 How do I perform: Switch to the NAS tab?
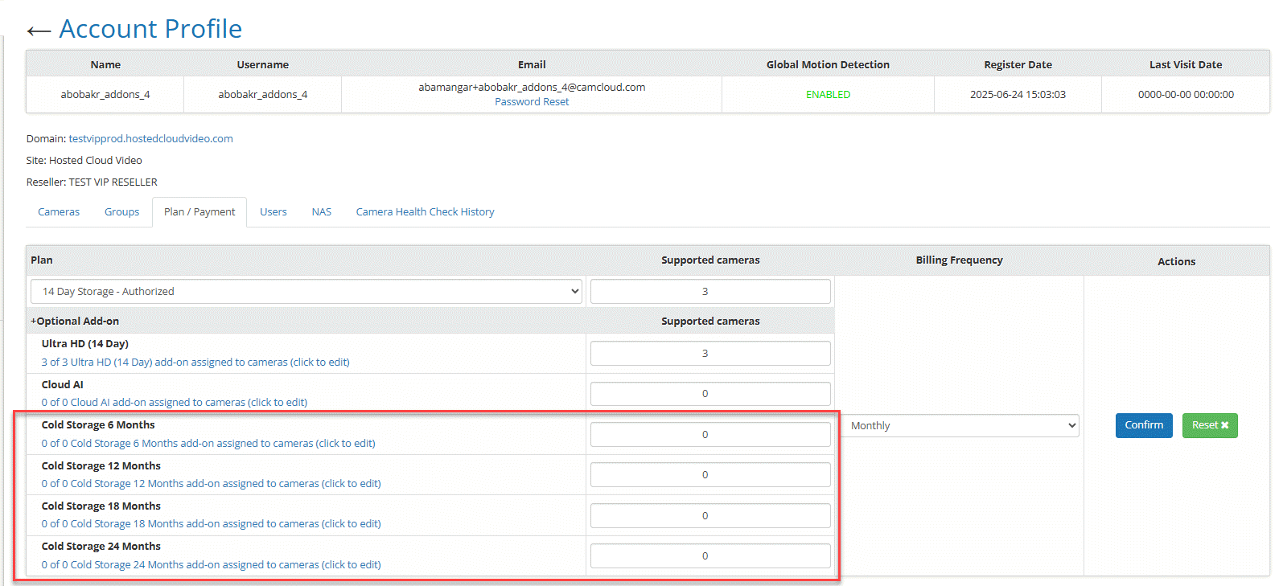322,212
